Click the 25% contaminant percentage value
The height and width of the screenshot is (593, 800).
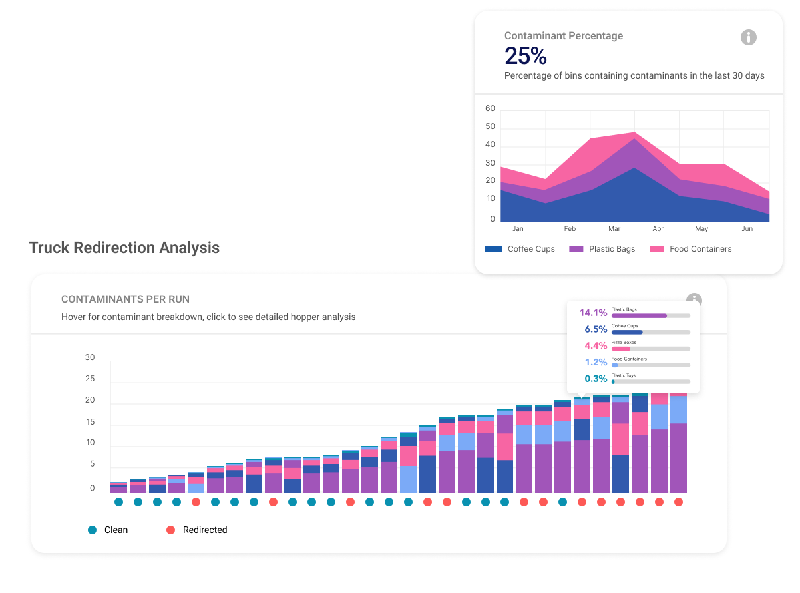tap(526, 56)
